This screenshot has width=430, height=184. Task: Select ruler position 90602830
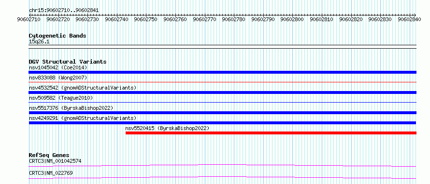click(x=380, y=19)
